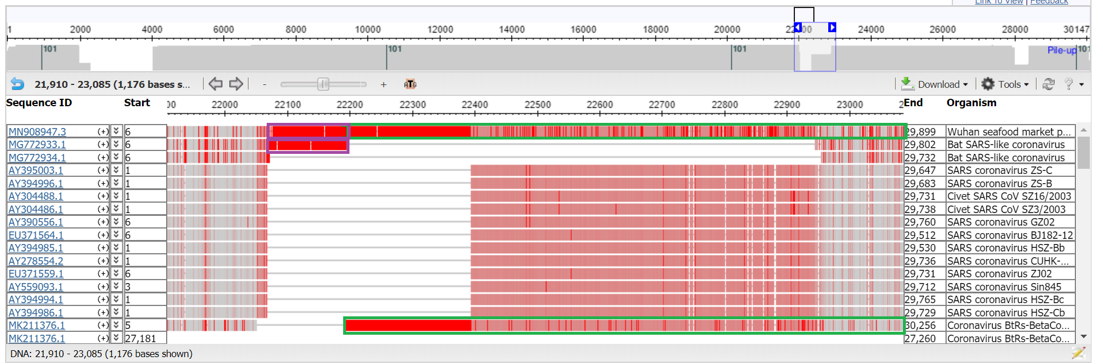Select the SARS coronavirus Sin845 organism cell
The height and width of the screenshot is (364, 1103).
click(x=1010, y=286)
